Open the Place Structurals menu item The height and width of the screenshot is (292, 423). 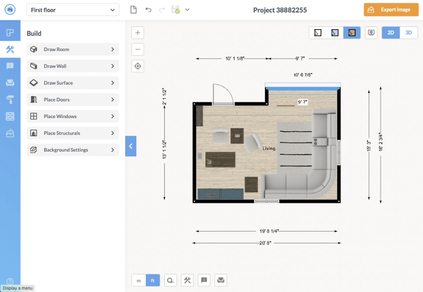click(x=73, y=133)
